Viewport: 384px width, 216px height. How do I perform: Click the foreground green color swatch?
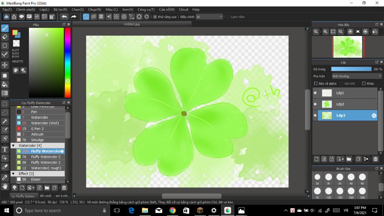pyautogui.click(x=15, y=33)
